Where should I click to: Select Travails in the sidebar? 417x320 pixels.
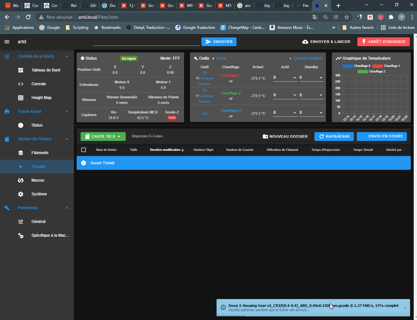pos(37,167)
